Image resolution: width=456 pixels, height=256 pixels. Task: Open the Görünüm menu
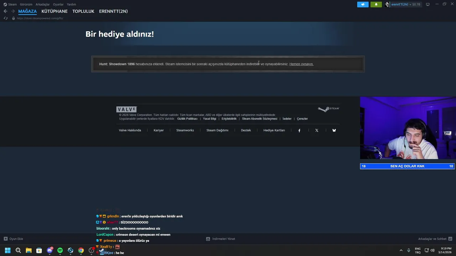(26, 4)
